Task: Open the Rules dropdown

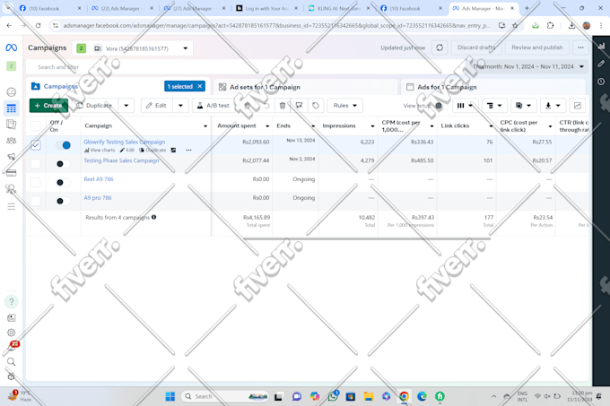Action: click(x=344, y=105)
